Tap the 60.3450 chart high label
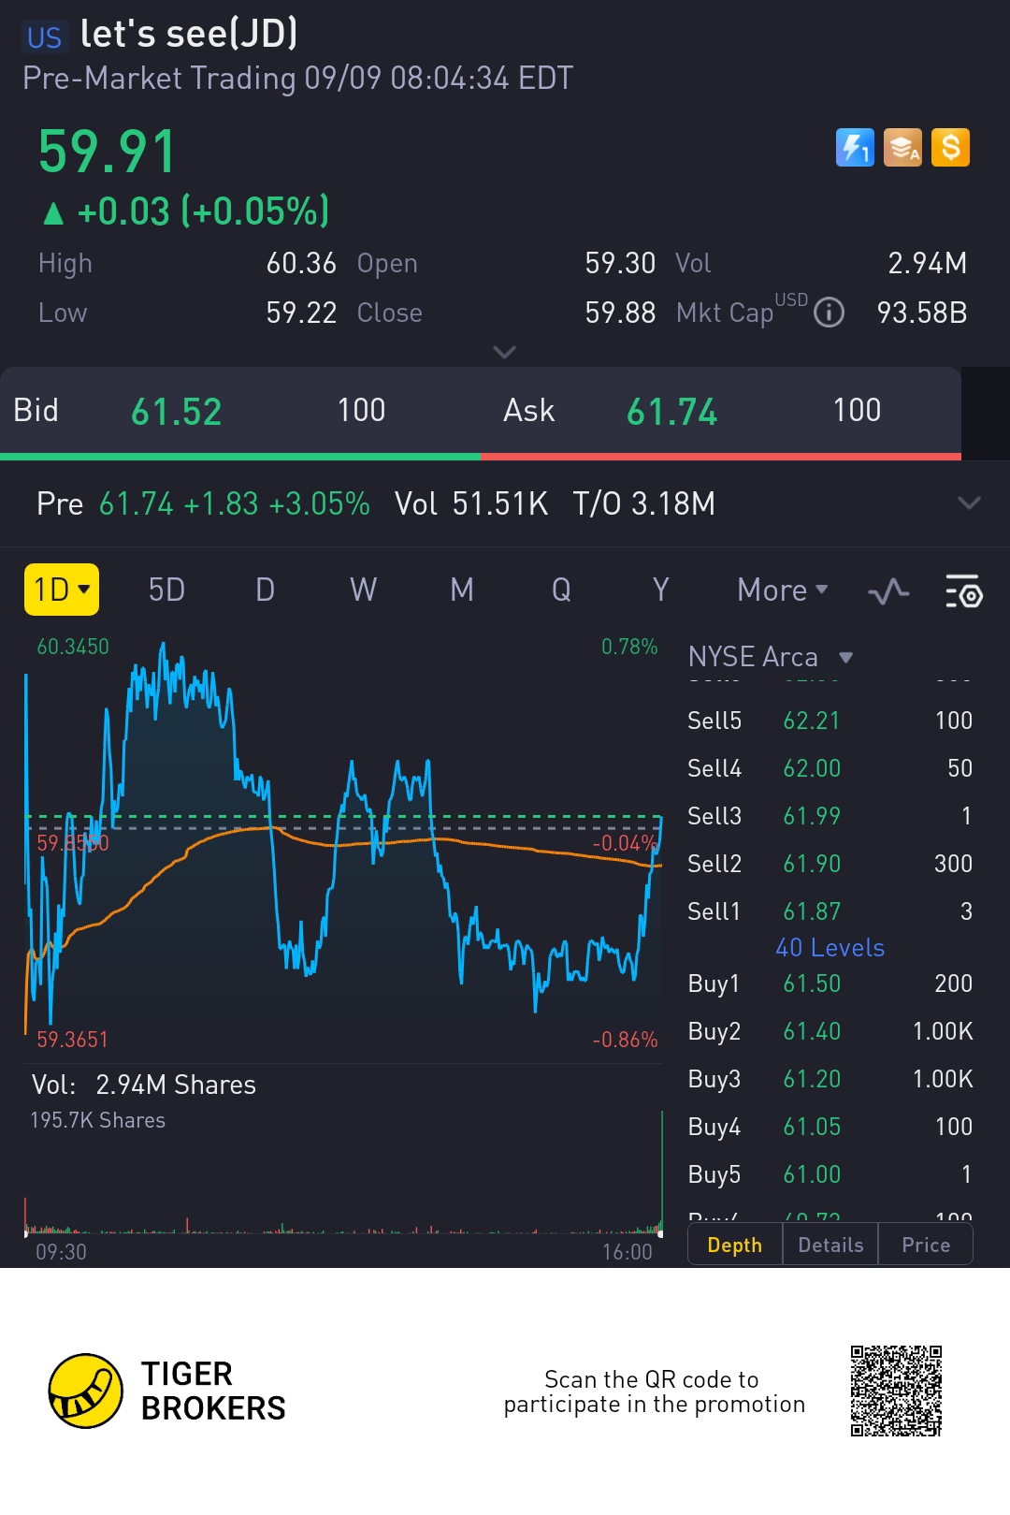The width and height of the screenshot is (1010, 1515). click(x=73, y=647)
